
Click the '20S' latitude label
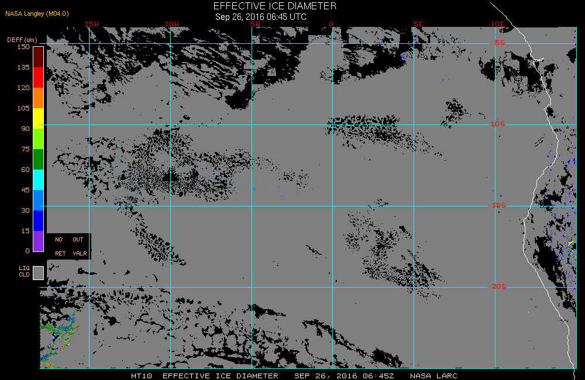pyautogui.click(x=499, y=287)
